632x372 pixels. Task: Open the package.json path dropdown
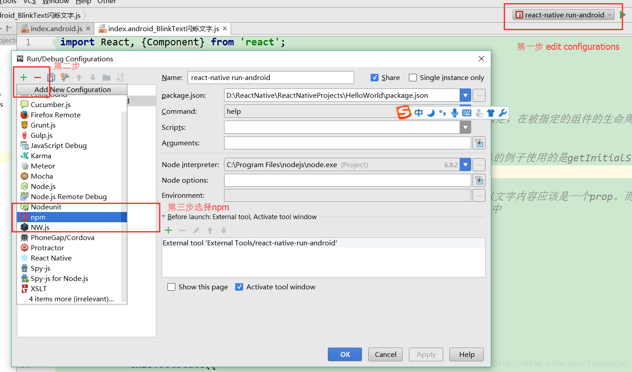[x=465, y=95]
